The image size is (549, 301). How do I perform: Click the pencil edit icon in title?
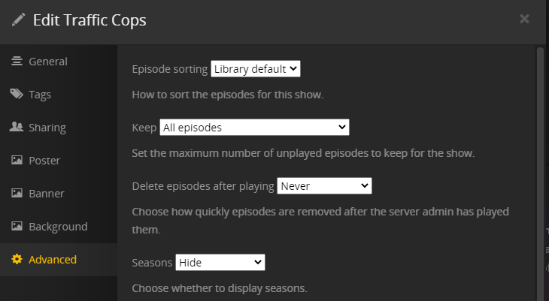pos(18,20)
